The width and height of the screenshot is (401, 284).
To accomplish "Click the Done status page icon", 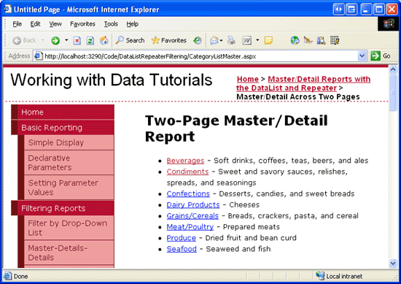I will (7, 276).
